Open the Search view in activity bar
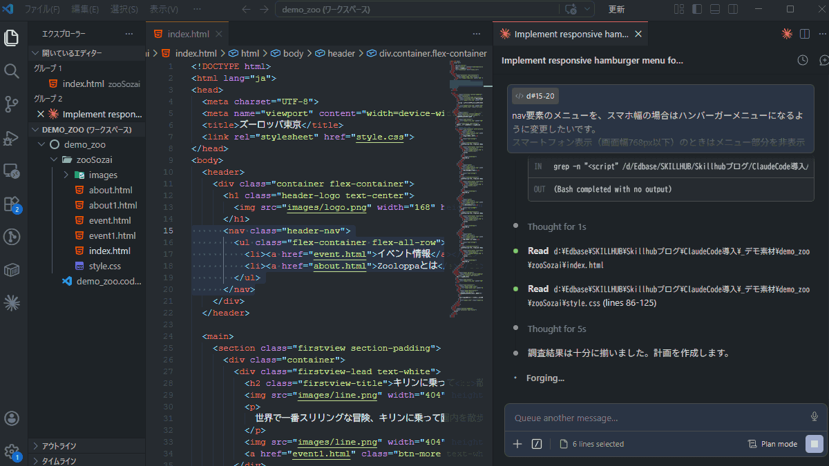The height and width of the screenshot is (466, 829). 12,71
